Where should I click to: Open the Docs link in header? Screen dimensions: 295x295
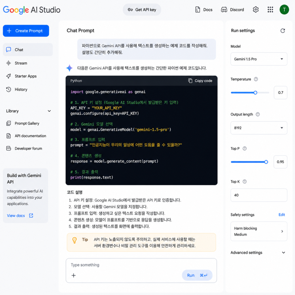[204, 10]
